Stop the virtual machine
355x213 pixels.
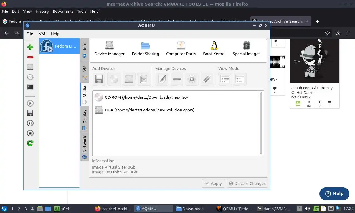tap(30, 133)
